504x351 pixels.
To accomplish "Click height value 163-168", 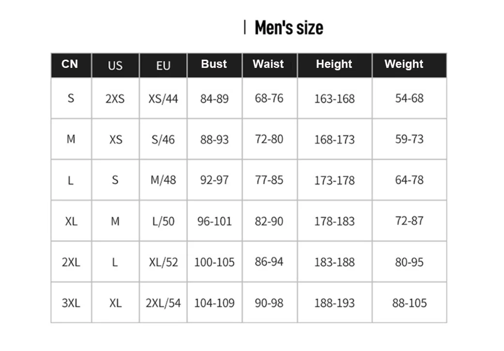I will 334,99.
